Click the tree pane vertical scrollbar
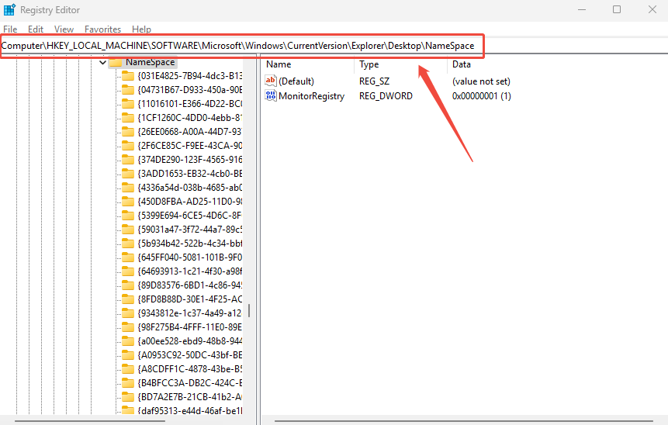The image size is (668, 425). (249, 310)
